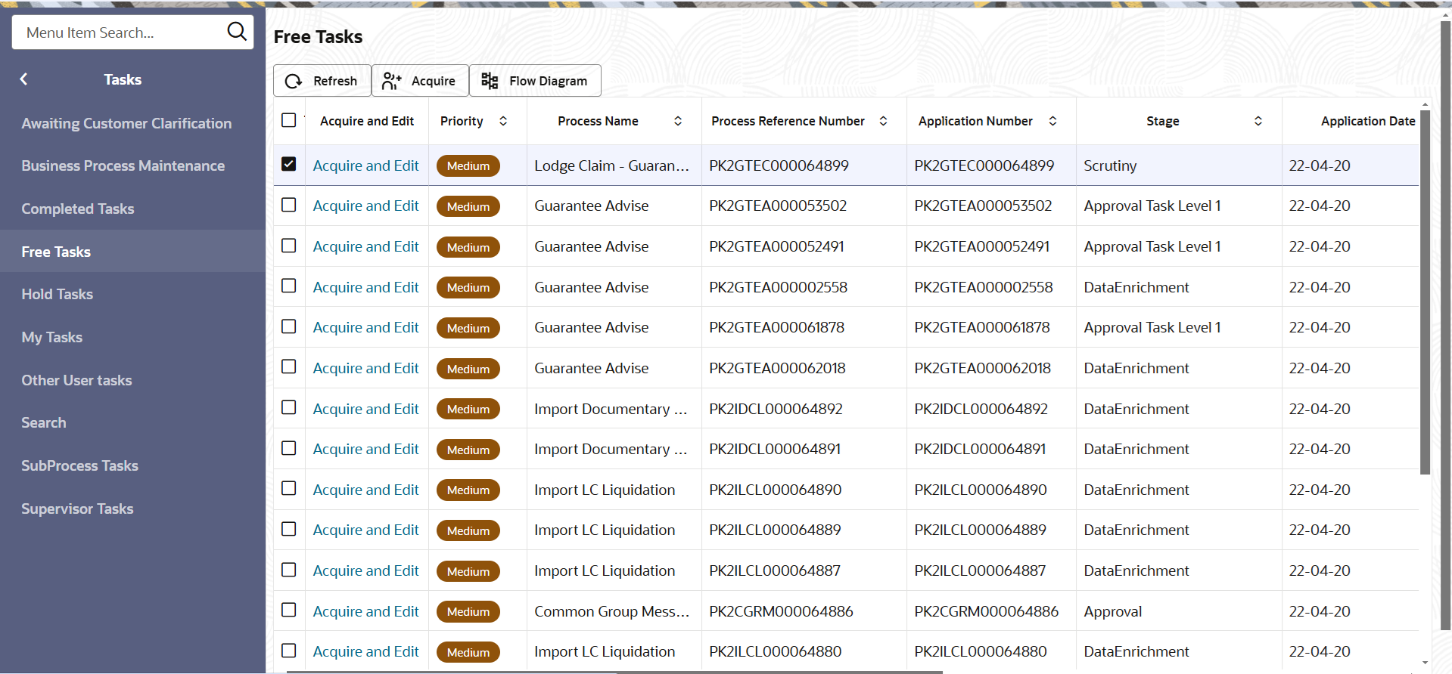Check the PK2GTEA000053502 row checkbox

(288, 205)
